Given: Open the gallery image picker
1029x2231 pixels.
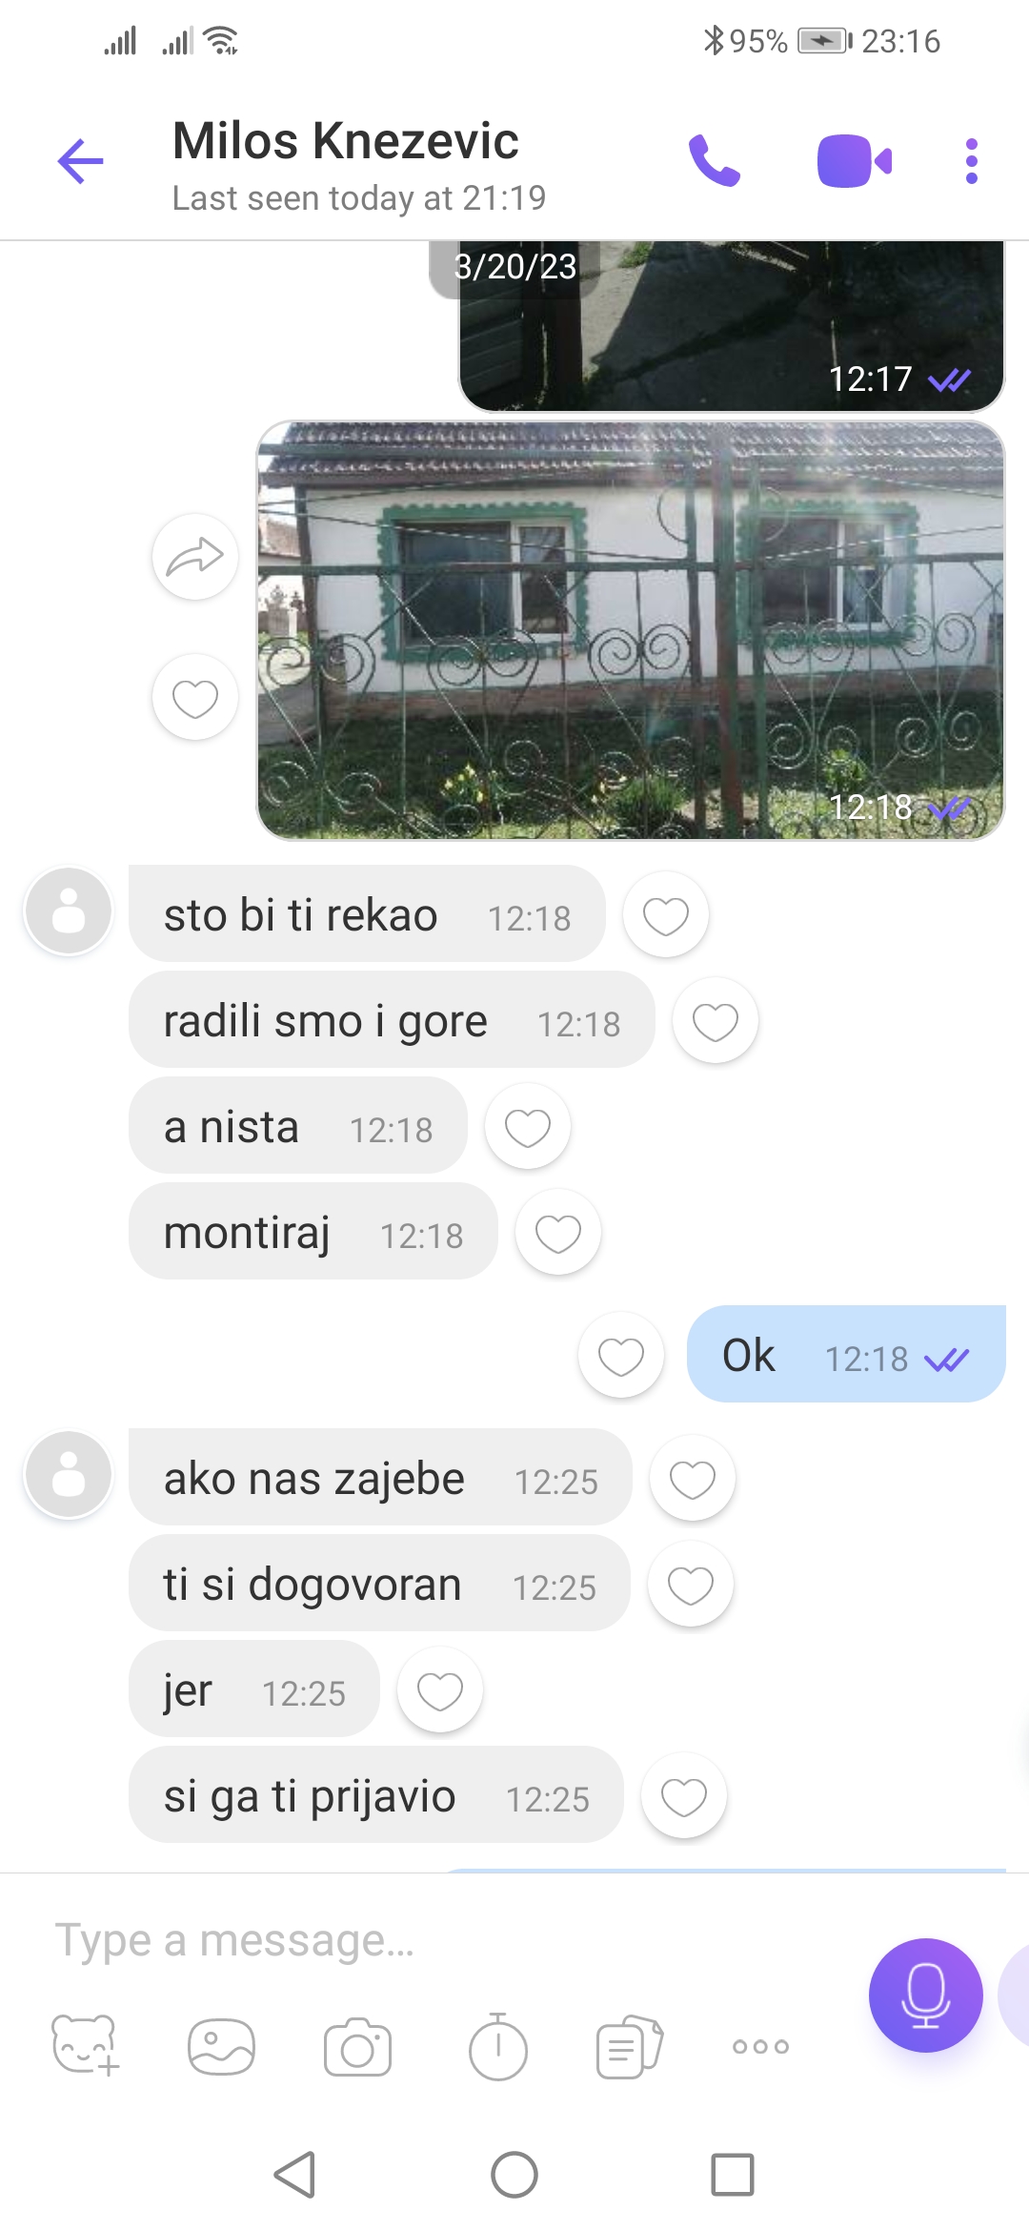Looking at the screenshot, I should point(221,2047).
